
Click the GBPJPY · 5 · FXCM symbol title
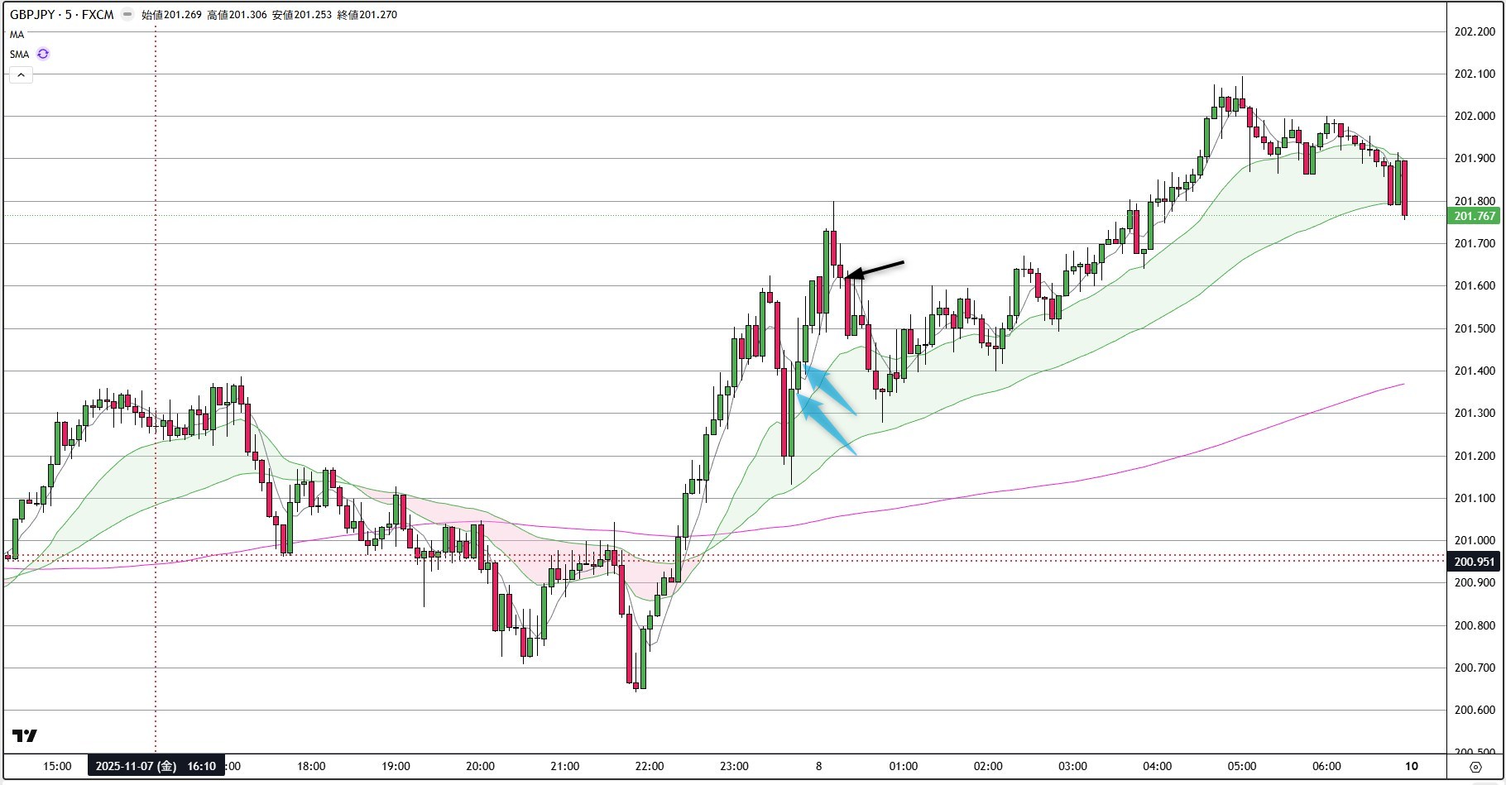pos(62,14)
